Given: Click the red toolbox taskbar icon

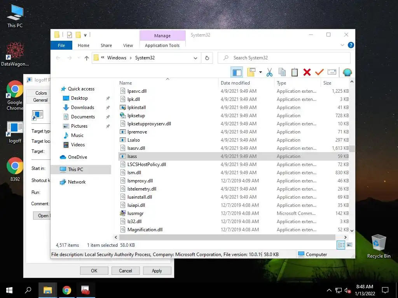Looking at the screenshot, I should click(85, 290).
